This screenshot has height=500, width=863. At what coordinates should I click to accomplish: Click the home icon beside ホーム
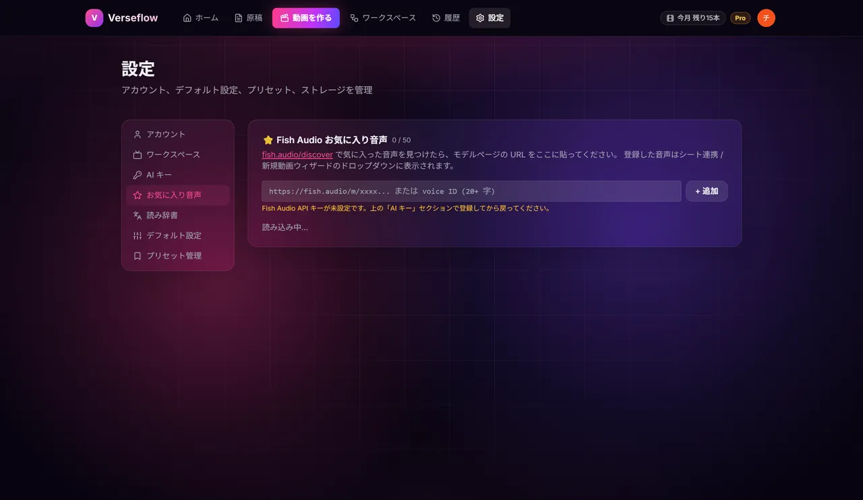tap(187, 18)
